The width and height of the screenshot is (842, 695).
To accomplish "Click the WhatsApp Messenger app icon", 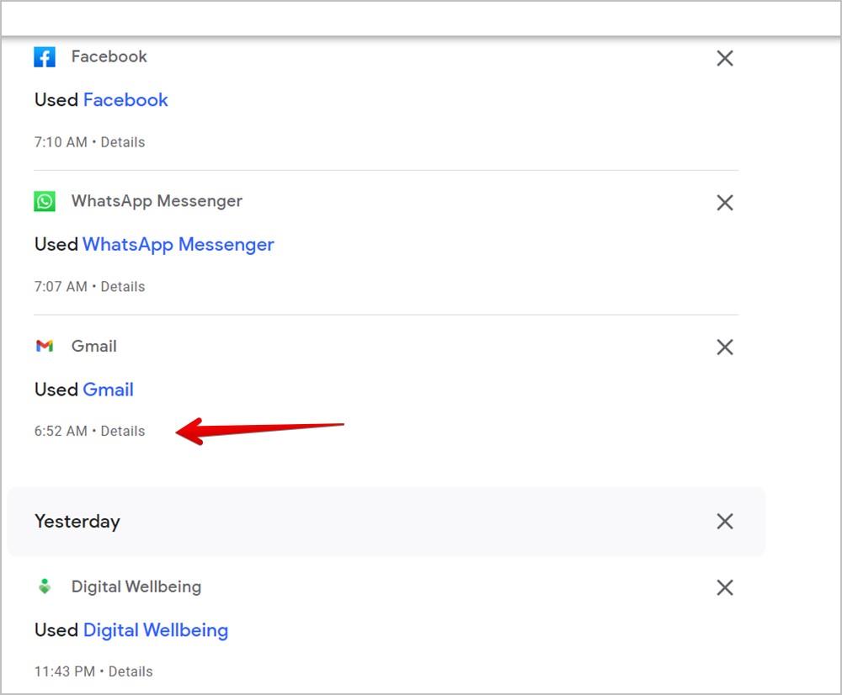I will click(x=45, y=201).
